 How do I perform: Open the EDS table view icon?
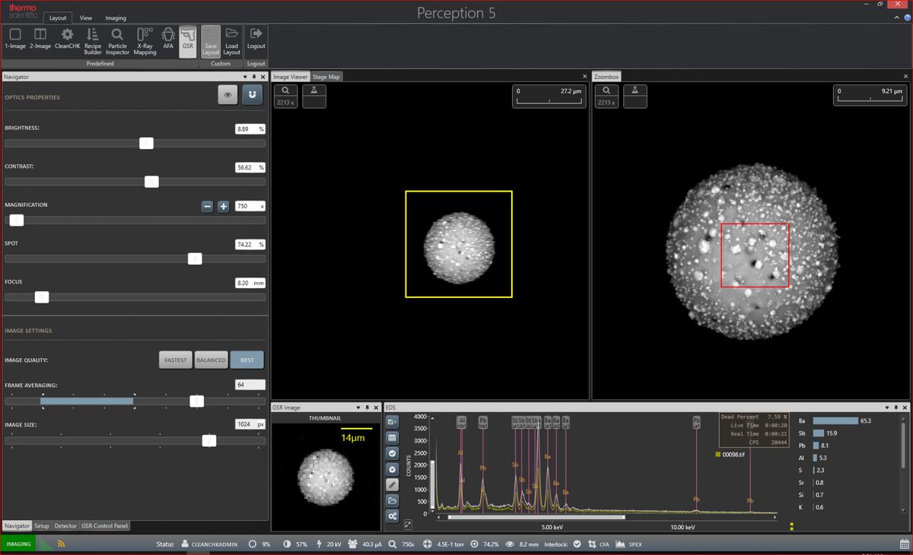(x=393, y=438)
